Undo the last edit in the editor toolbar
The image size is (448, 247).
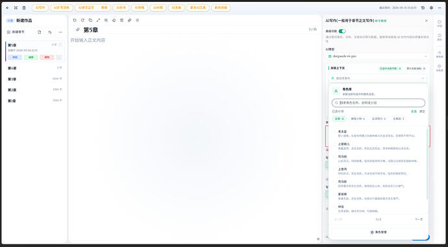coord(75,20)
